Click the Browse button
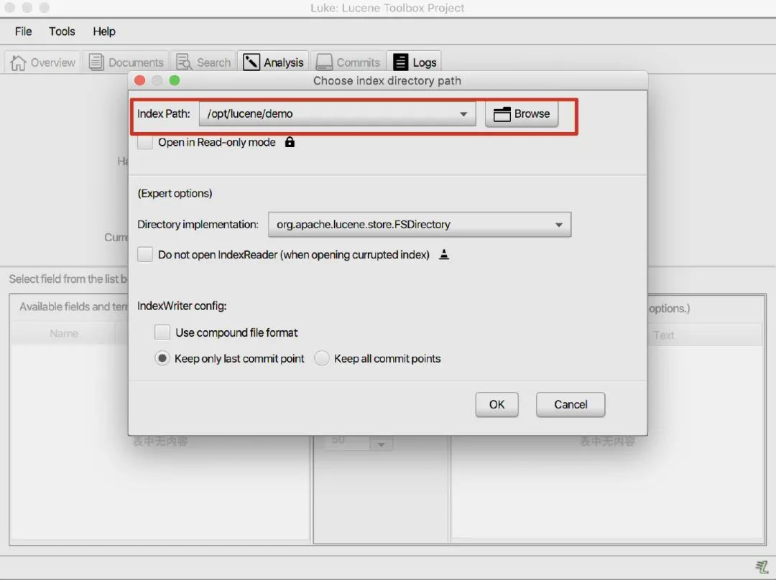776x580 pixels. [522, 114]
